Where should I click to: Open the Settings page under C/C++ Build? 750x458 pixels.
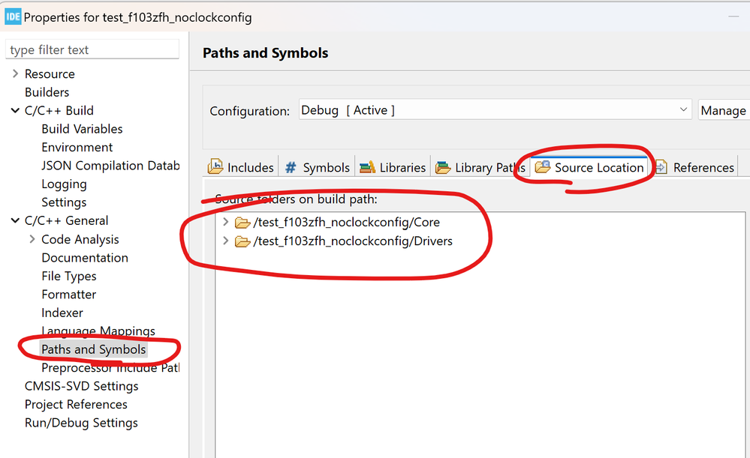coord(64,202)
